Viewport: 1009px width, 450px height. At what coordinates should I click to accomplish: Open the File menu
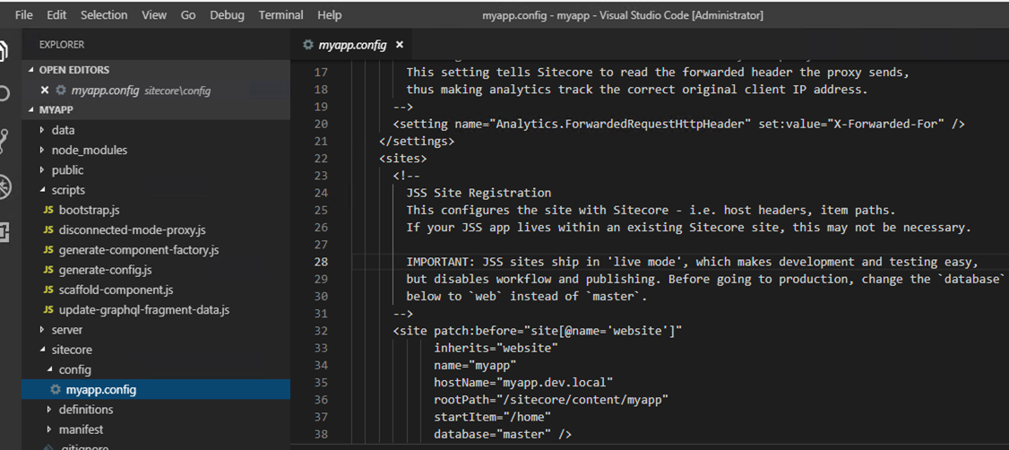point(23,15)
